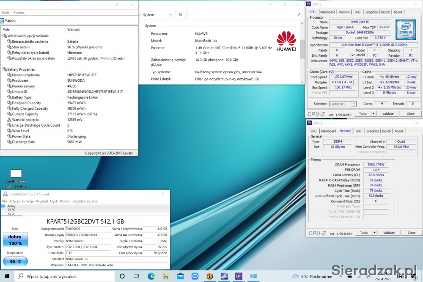Open the Dysk menu in CrystalDiskInfo
The width and height of the screenshot is (423, 282).
pyautogui.click(x=54, y=201)
